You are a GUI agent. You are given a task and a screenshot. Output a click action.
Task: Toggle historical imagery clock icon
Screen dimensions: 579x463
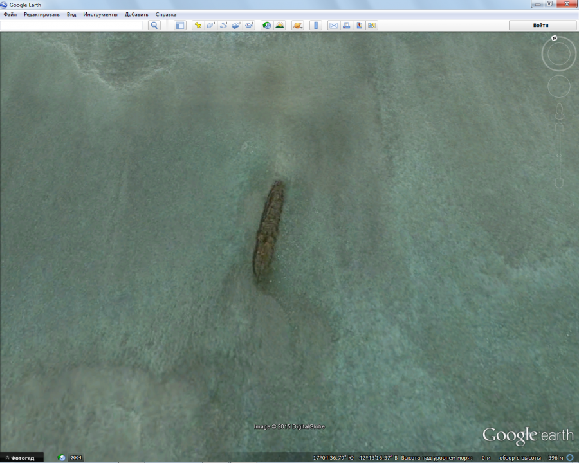267,25
